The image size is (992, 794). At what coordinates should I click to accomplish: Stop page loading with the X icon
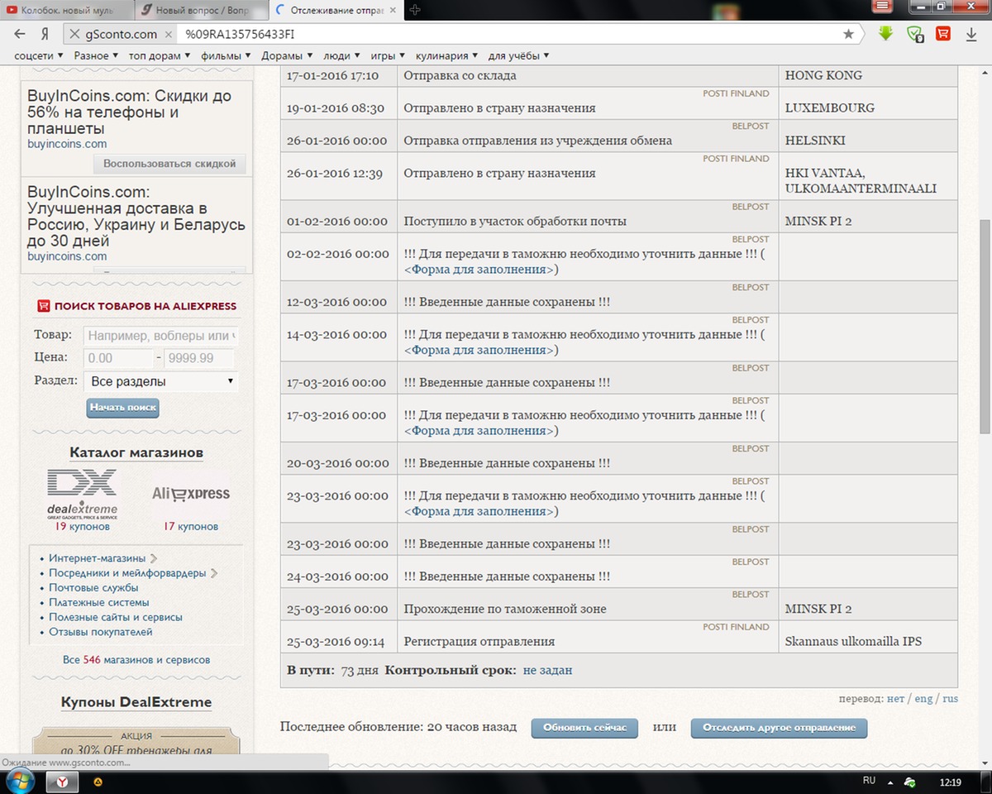(74, 34)
